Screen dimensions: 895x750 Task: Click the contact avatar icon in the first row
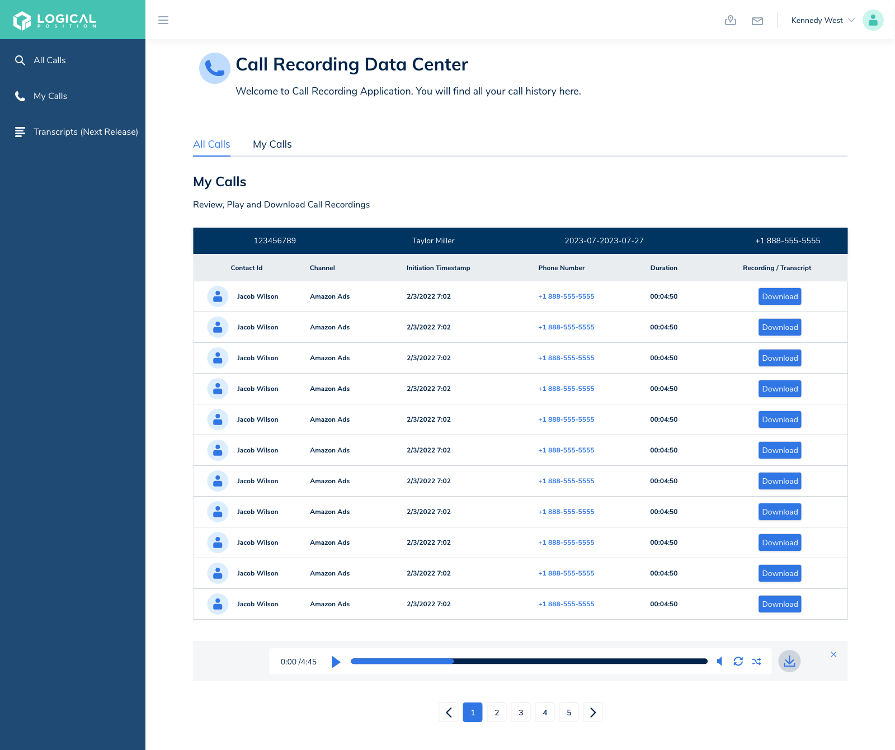218,296
